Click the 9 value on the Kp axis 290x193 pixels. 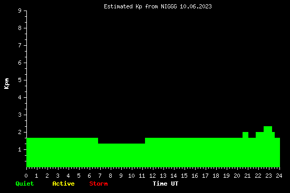[20, 11]
